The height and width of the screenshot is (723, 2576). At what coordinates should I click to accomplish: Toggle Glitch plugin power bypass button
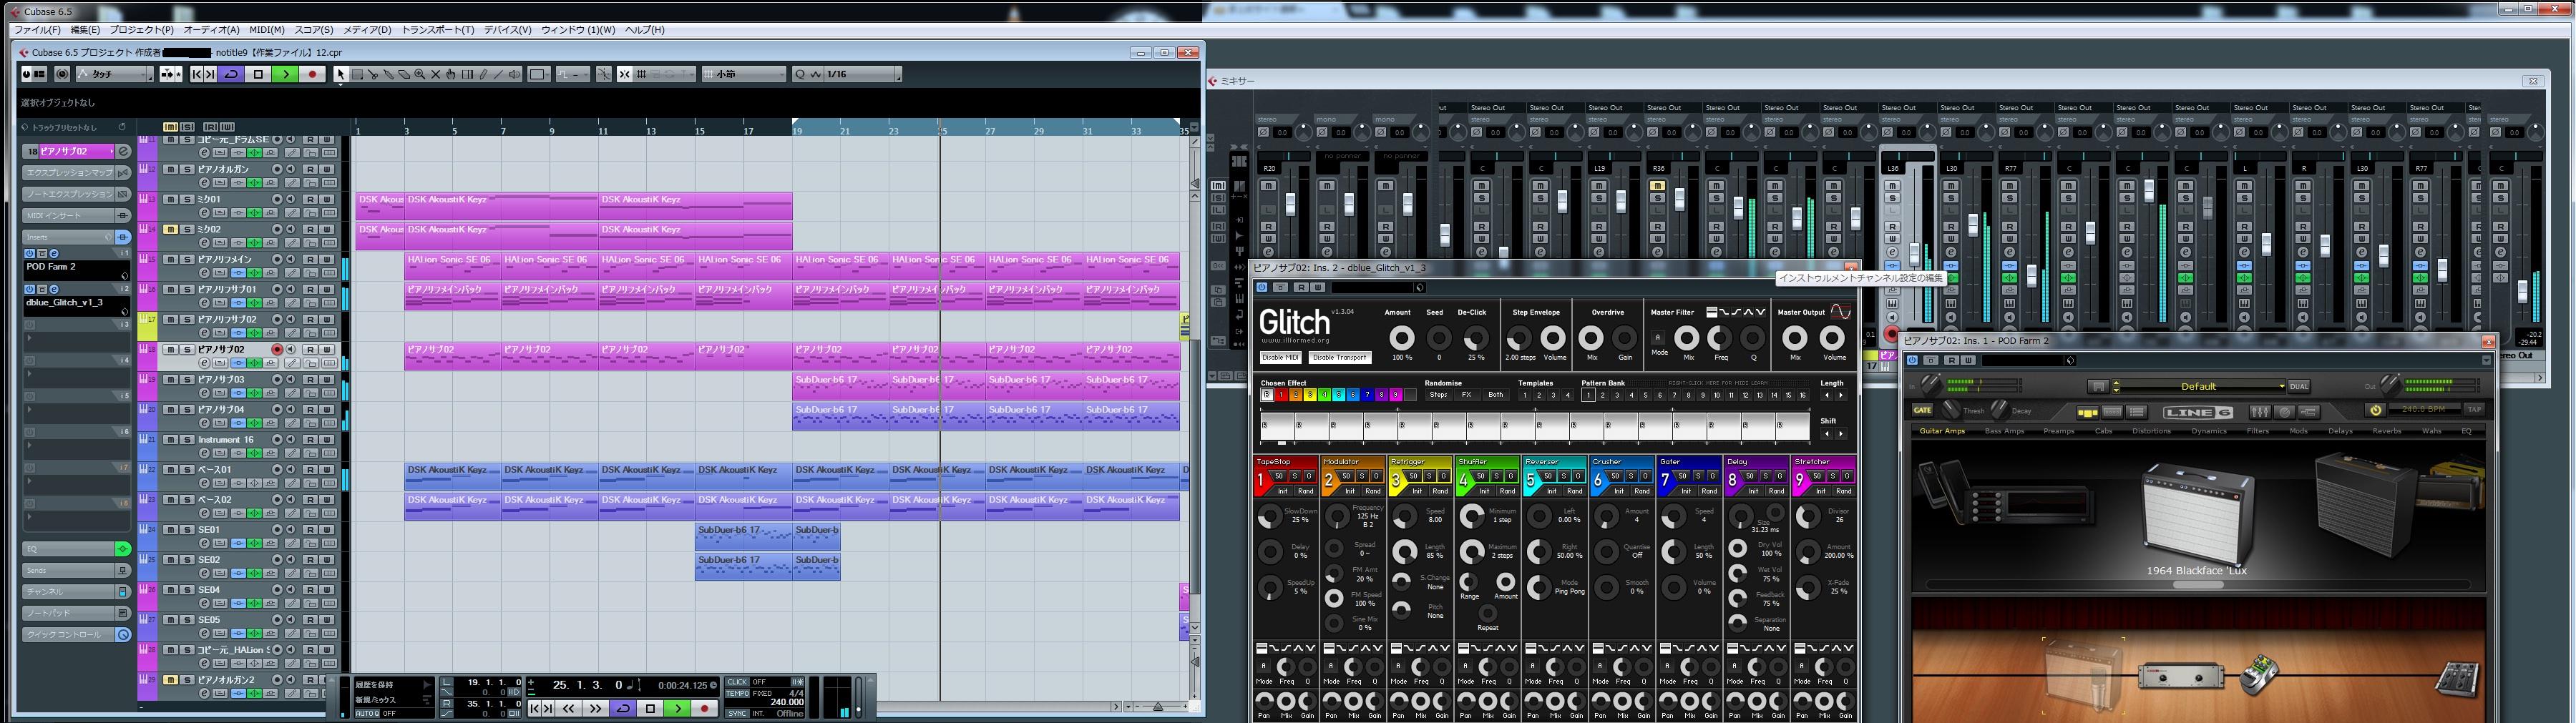[x=1262, y=288]
